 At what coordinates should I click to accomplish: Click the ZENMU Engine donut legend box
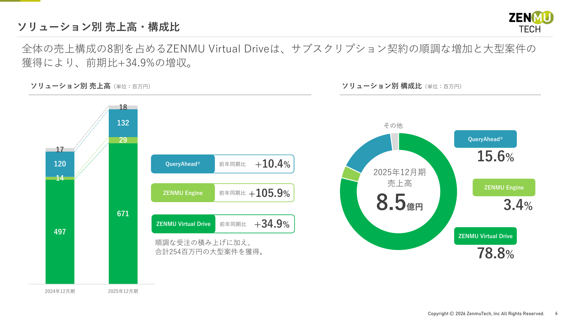click(x=504, y=187)
